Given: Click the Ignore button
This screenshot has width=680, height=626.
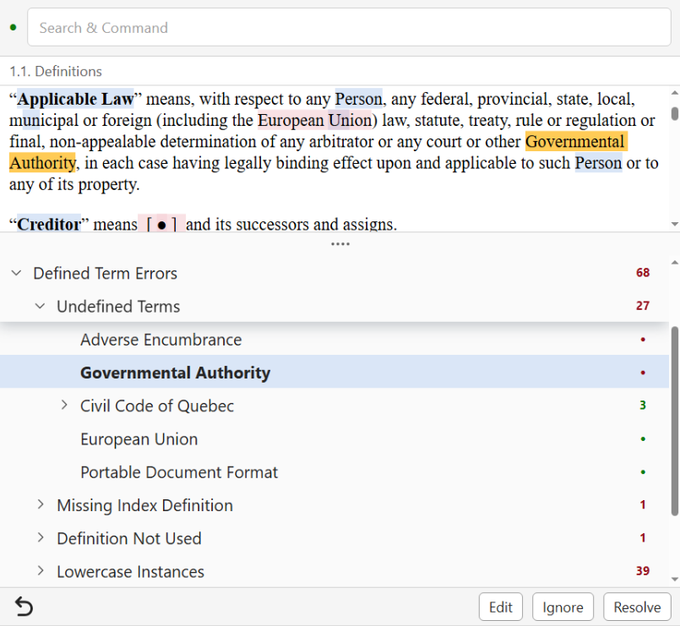Looking at the screenshot, I should pyautogui.click(x=563, y=607).
